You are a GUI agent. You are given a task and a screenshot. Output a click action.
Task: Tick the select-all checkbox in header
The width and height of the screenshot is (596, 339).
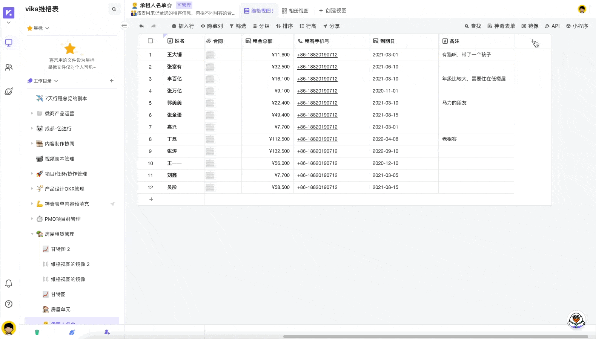coord(151,41)
